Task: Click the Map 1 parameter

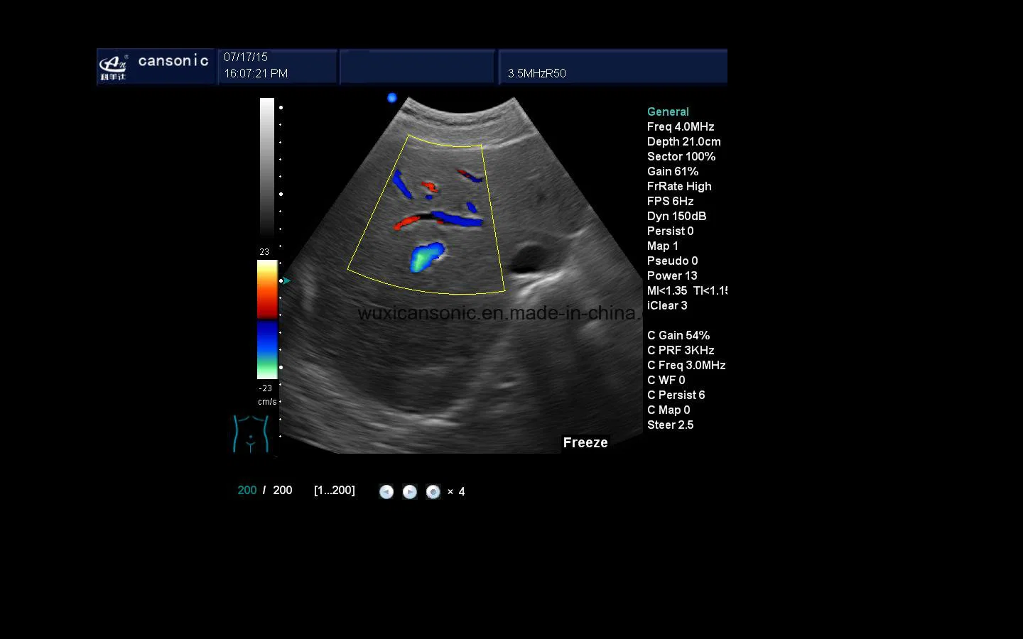Action: point(663,246)
